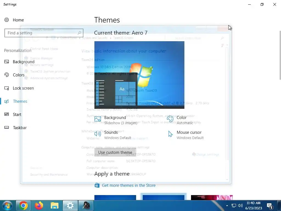This screenshot has height=211, width=281.
Task: Open theme Mouse cursor setting
Action: [x=186, y=135]
